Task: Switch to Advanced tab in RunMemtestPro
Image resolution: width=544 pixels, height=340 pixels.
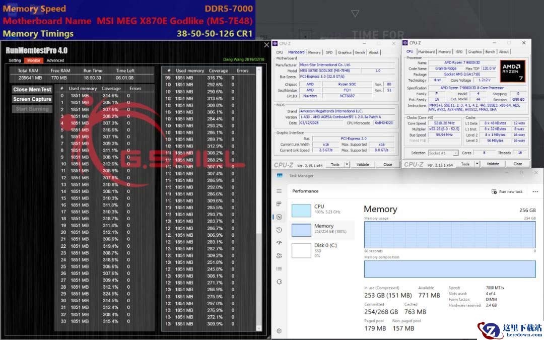Action: tap(55, 60)
